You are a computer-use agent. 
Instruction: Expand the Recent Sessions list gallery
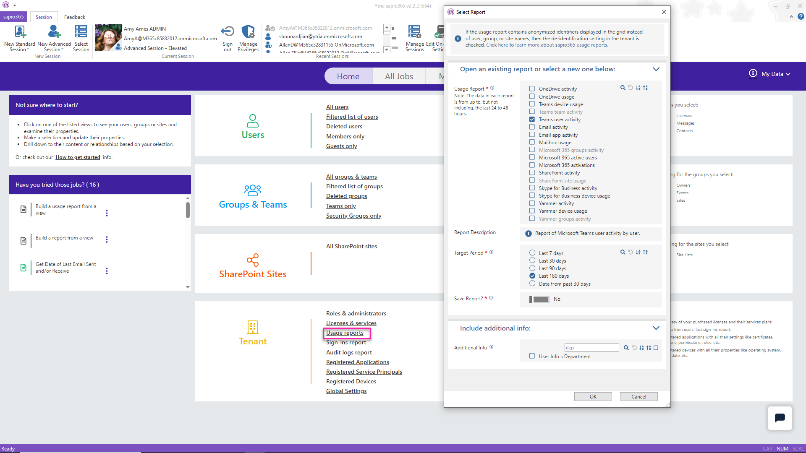[x=387, y=49]
